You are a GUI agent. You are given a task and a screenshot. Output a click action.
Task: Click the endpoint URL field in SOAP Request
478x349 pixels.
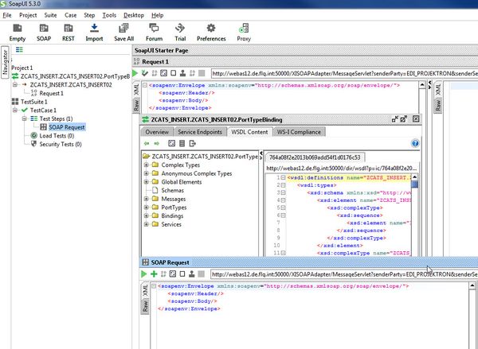pos(344,274)
